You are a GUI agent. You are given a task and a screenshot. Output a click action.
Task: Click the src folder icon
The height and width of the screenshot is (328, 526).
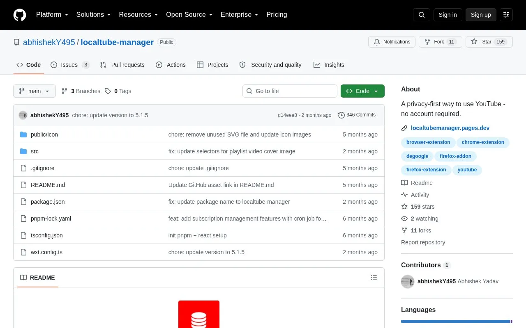(x=23, y=151)
